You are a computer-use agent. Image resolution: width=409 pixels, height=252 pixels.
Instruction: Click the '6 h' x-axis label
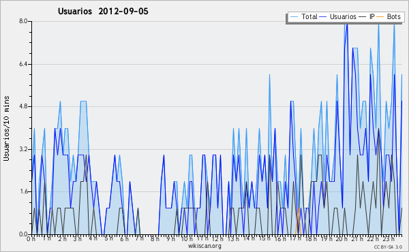[124, 238]
